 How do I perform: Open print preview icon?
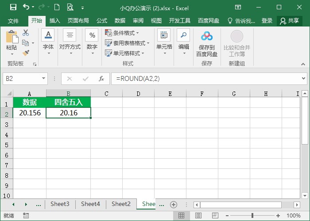point(70,8)
